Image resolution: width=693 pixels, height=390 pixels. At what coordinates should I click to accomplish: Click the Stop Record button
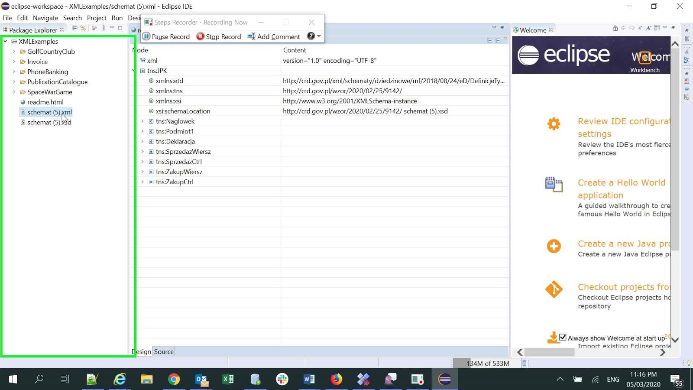pyautogui.click(x=219, y=36)
